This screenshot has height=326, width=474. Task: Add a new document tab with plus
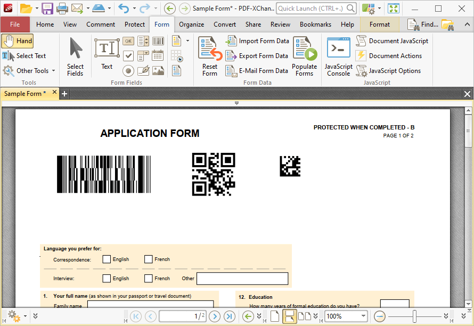point(64,94)
